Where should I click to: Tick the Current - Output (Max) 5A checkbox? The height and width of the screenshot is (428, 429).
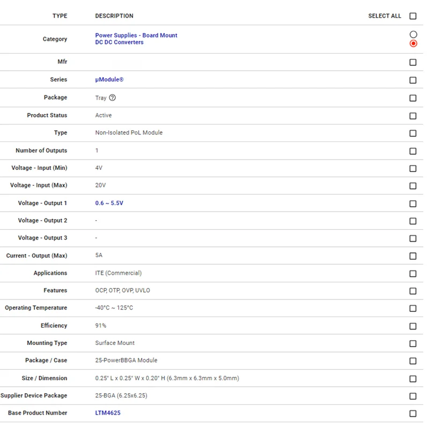click(x=413, y=256)
